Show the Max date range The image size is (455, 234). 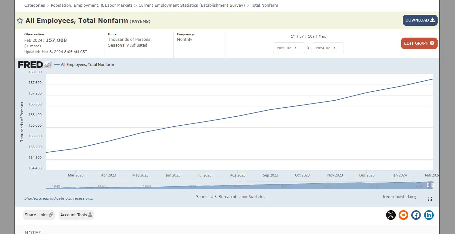pos(322,37)
